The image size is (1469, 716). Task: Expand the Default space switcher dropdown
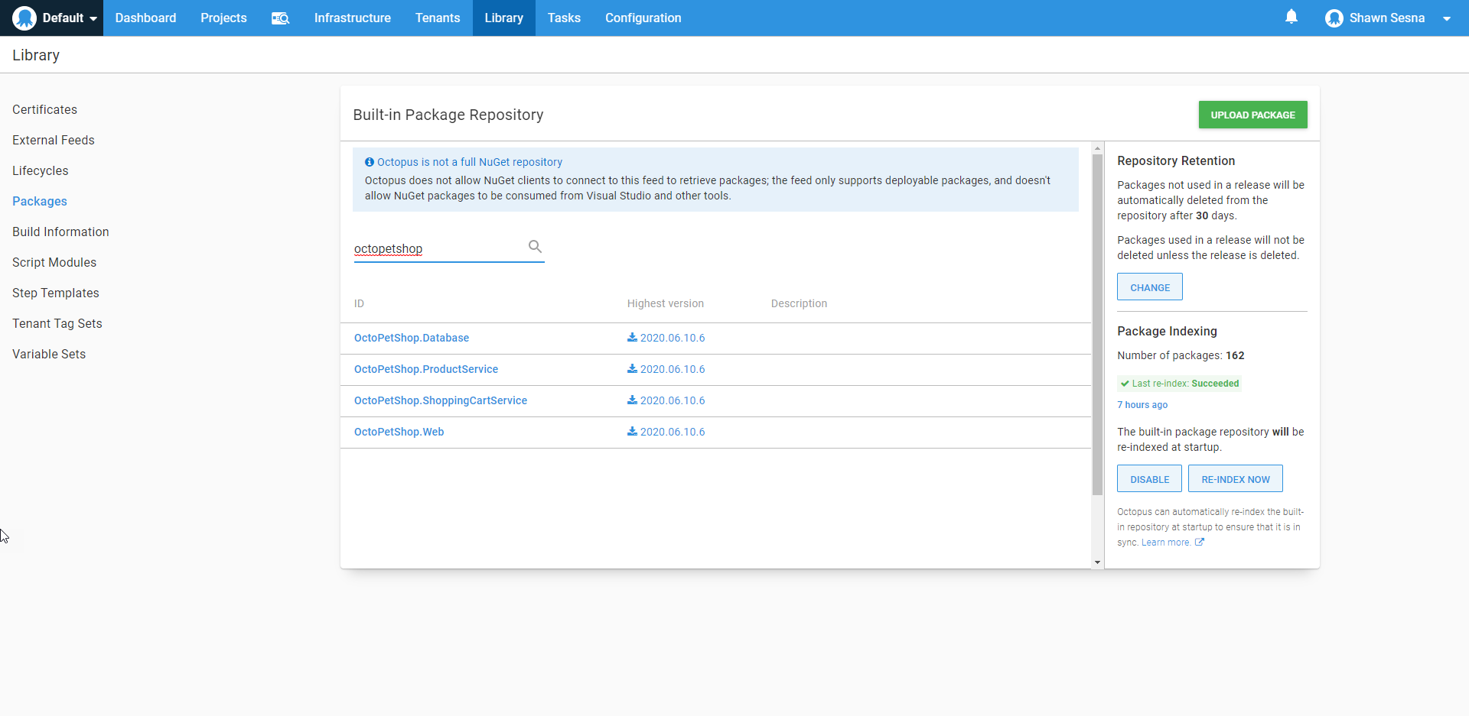(x=93, y=18)
